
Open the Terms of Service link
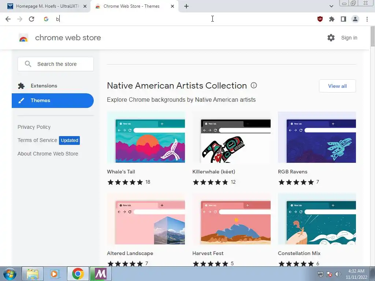pyautogui.click(x=37, y=140)
